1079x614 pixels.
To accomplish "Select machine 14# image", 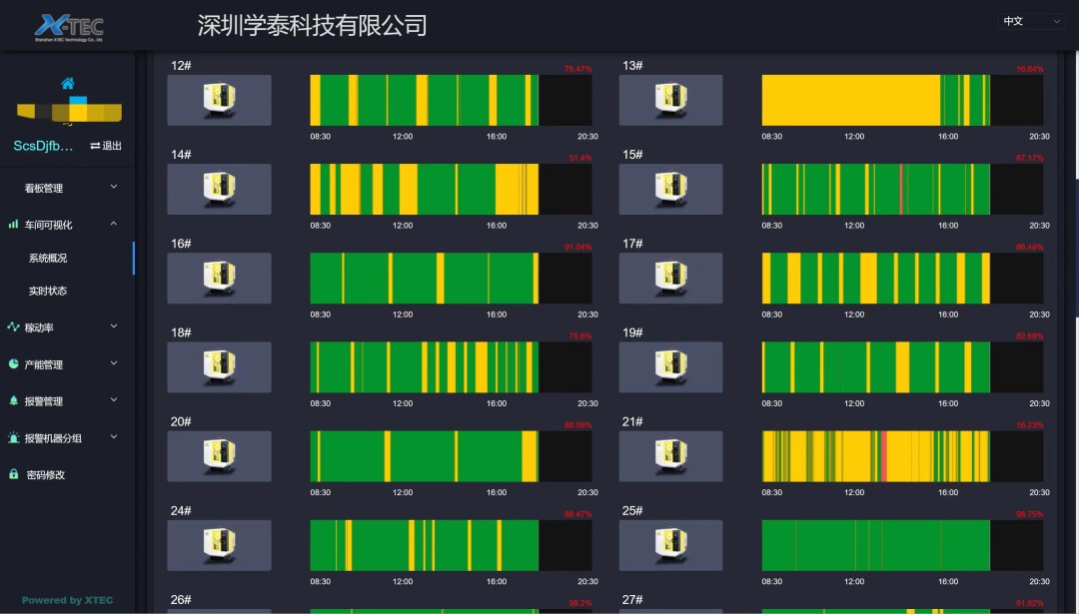I will 219,189.
